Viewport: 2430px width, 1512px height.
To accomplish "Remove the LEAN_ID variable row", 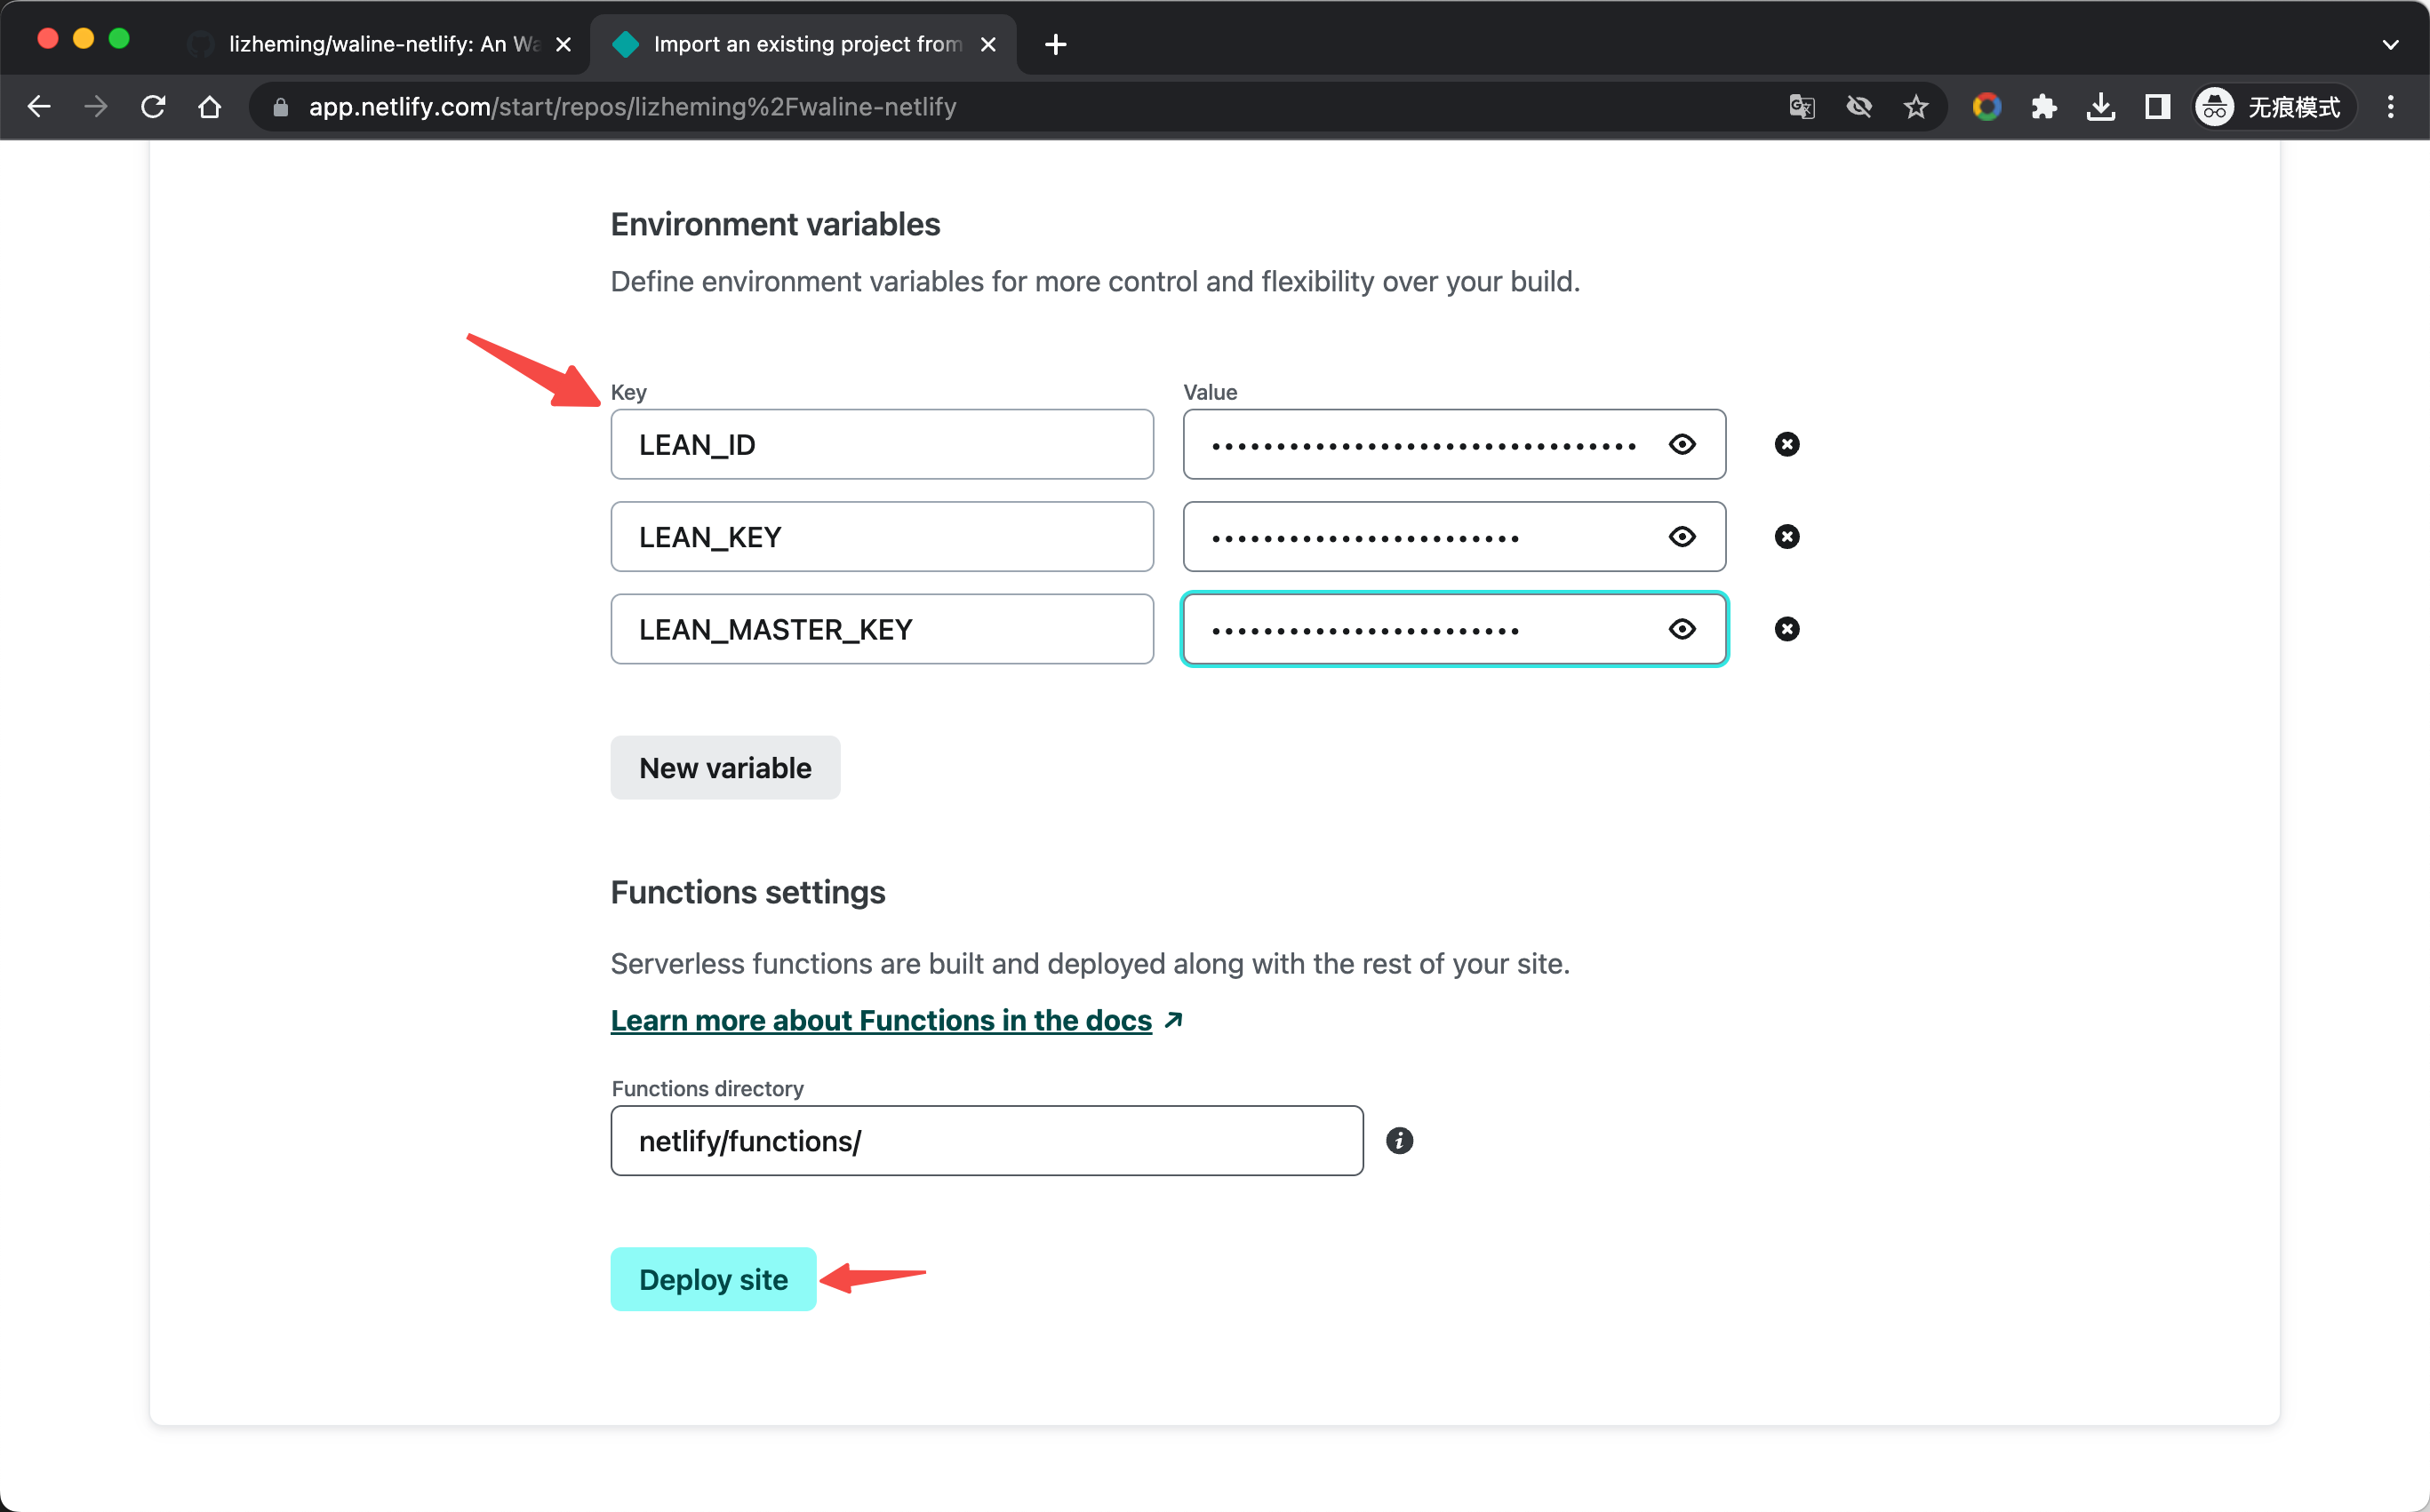I will (1787, 444).
